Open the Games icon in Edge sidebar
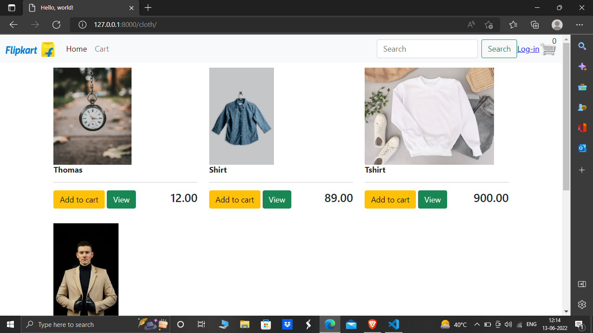This screenshot has height=333, width=593. tap(582, 108)
